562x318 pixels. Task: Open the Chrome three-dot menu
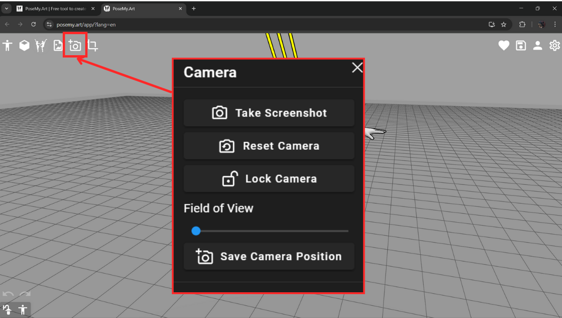[555, 24]
